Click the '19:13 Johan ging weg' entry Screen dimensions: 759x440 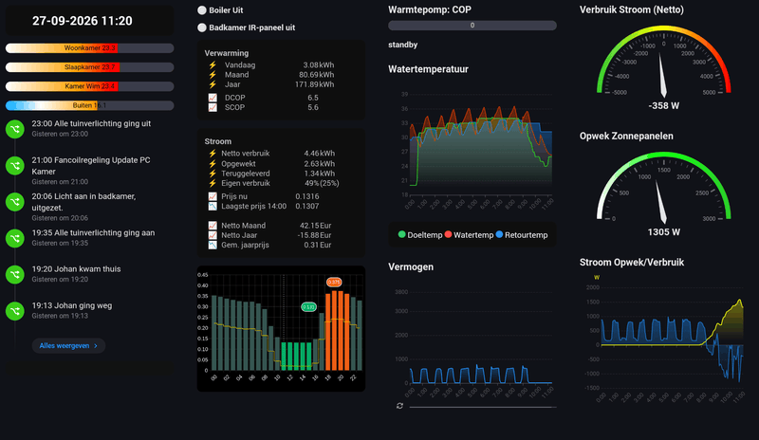72,306
